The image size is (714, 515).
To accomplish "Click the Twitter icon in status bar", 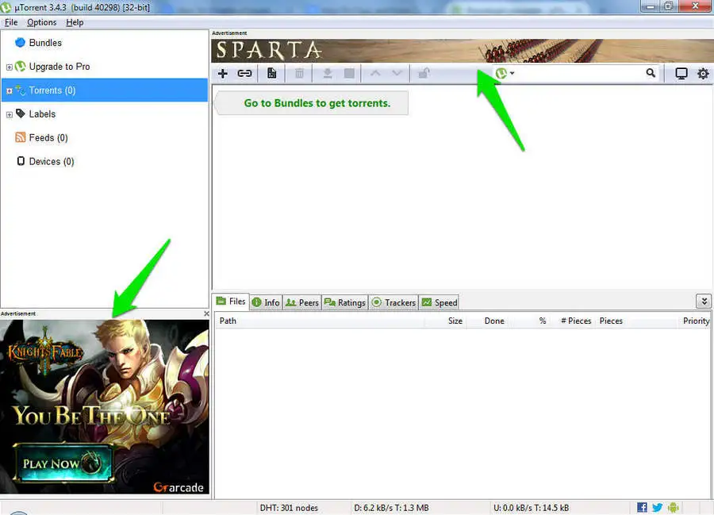I will tap(658, 507).
